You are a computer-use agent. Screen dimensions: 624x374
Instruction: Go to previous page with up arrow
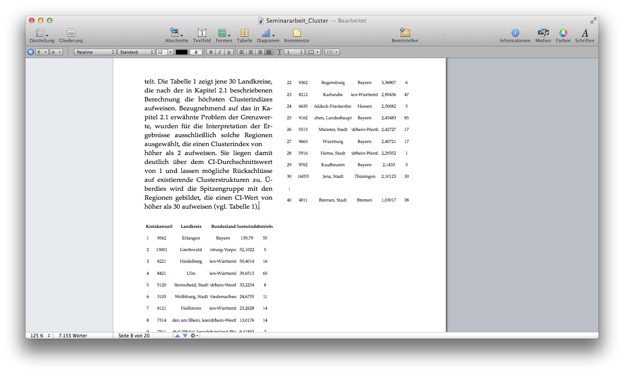point(178,335)
